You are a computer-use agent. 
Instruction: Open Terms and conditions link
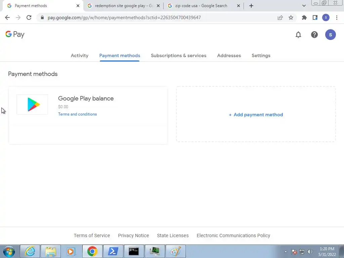[x=78, y=114]
